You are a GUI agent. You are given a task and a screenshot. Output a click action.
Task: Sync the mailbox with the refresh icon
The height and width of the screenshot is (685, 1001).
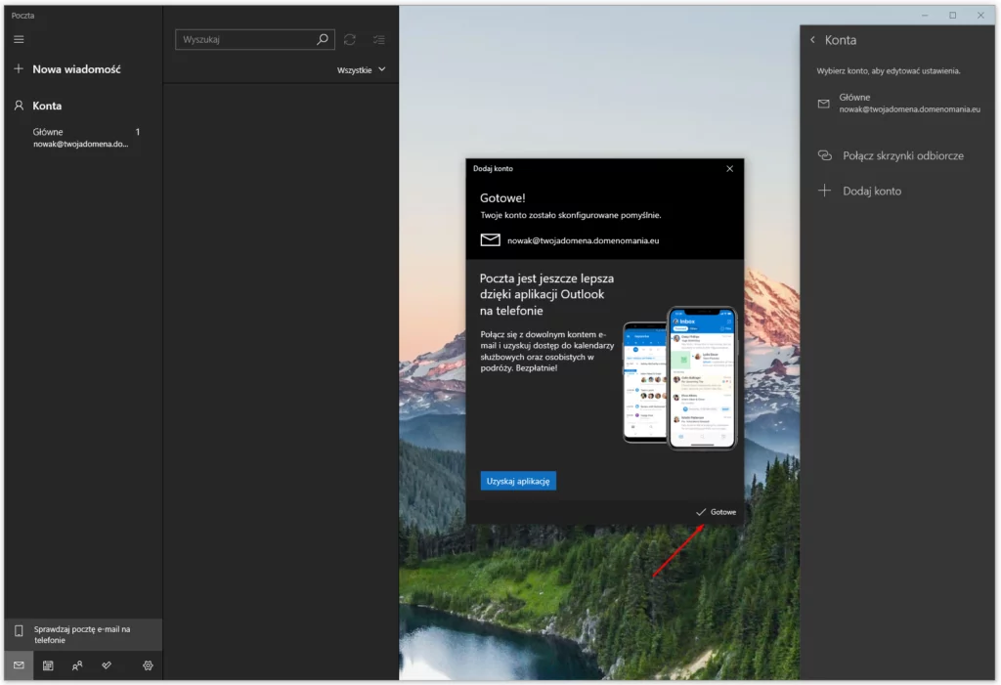(x=350, y=39)
